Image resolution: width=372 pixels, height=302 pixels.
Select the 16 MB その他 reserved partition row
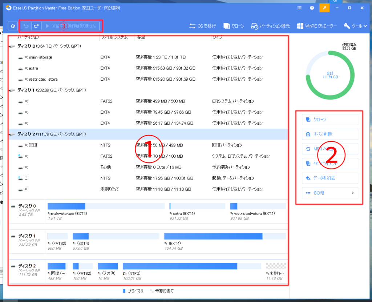point(148,168)
